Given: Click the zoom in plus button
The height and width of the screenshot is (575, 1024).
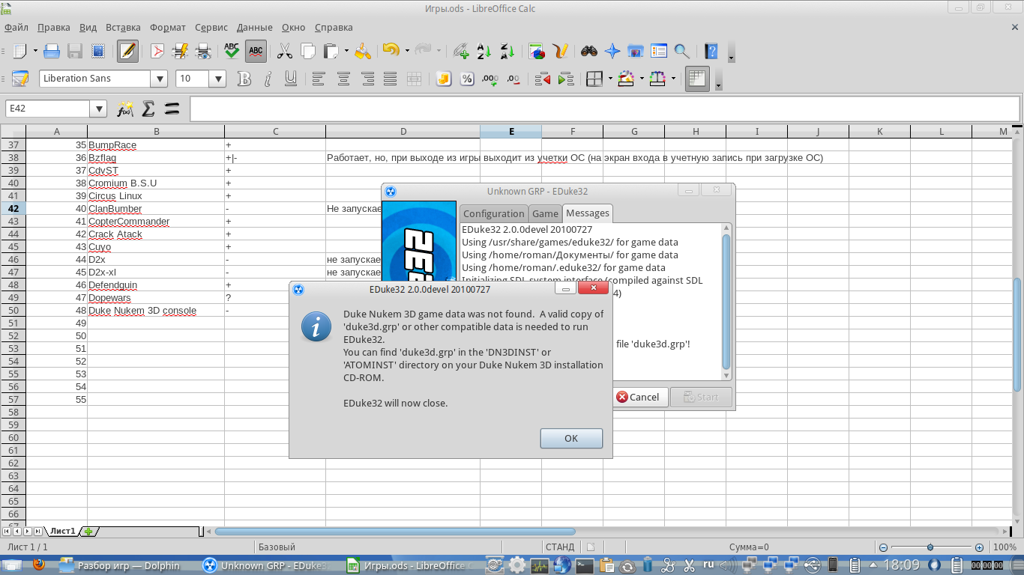Looking at the screenshot, I should click(979, 547).
